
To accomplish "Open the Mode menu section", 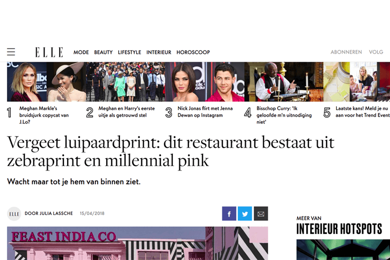I will pos(81,52).
